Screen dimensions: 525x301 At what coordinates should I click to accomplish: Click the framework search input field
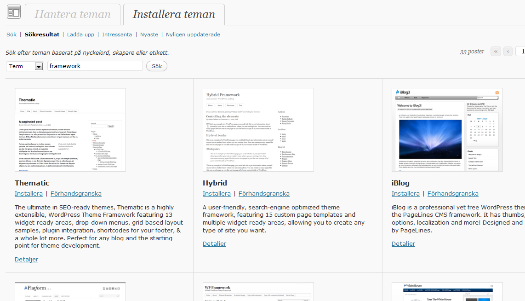pyautogui.click(x=95, y=66)
